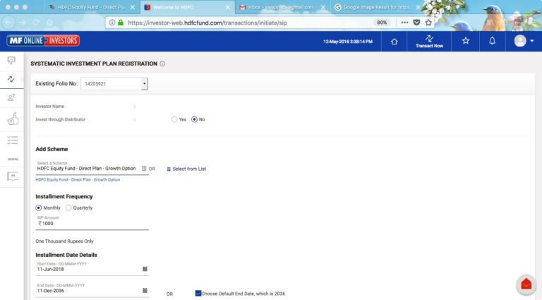Open the checklist sidebar icon
542x300 pixels.
pyautogui.click(x=13, y=140)
